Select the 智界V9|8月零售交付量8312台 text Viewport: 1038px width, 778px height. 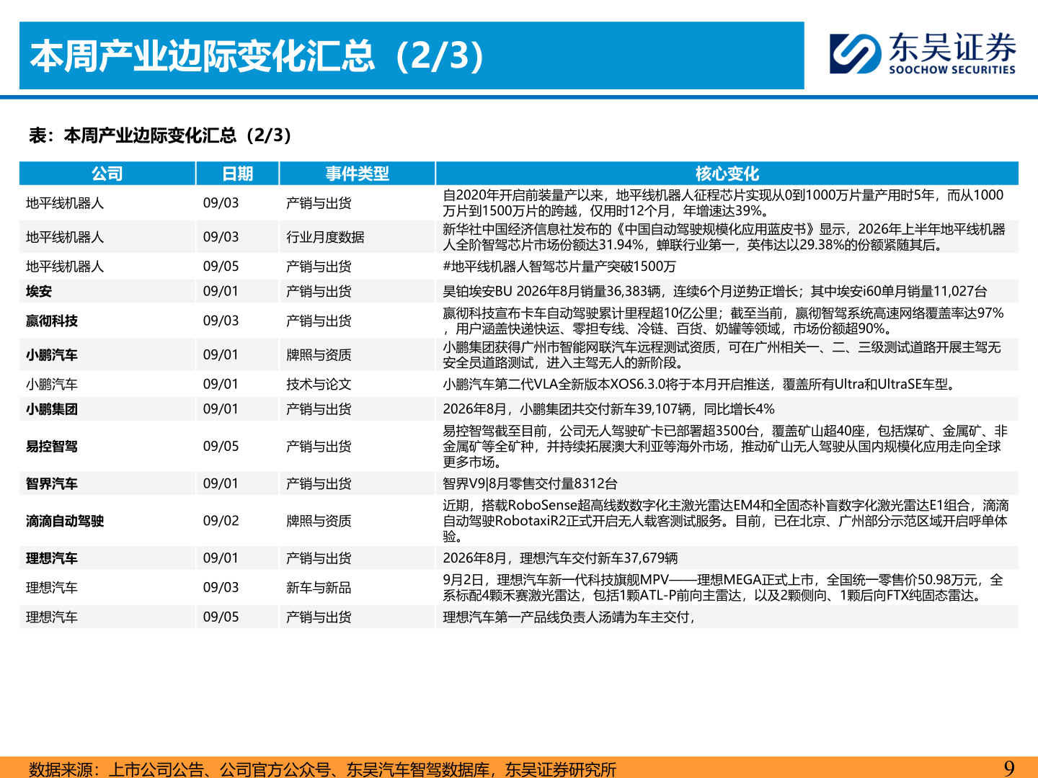[x=530, y=483]
